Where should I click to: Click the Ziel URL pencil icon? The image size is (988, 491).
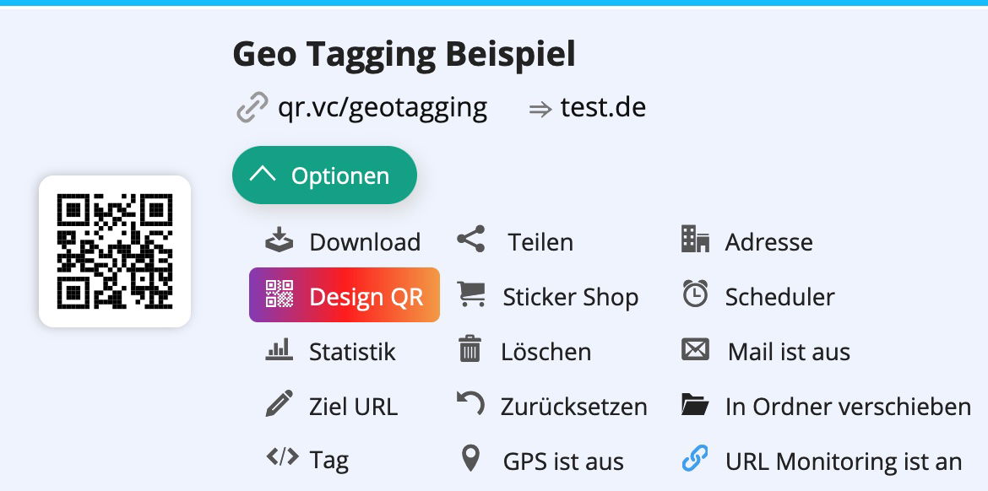(280, 405)
